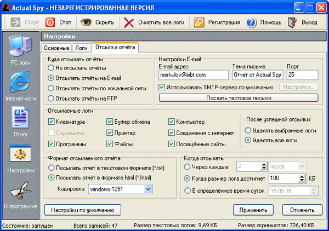Click the hours interval spinner arrows
The image size is (329, 231).
(x=264, y=166)
